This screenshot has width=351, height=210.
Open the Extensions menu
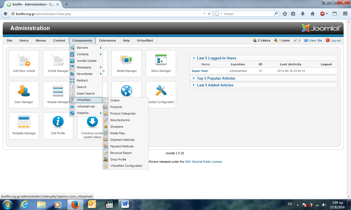pyautogui.click(x=107, y=40)
